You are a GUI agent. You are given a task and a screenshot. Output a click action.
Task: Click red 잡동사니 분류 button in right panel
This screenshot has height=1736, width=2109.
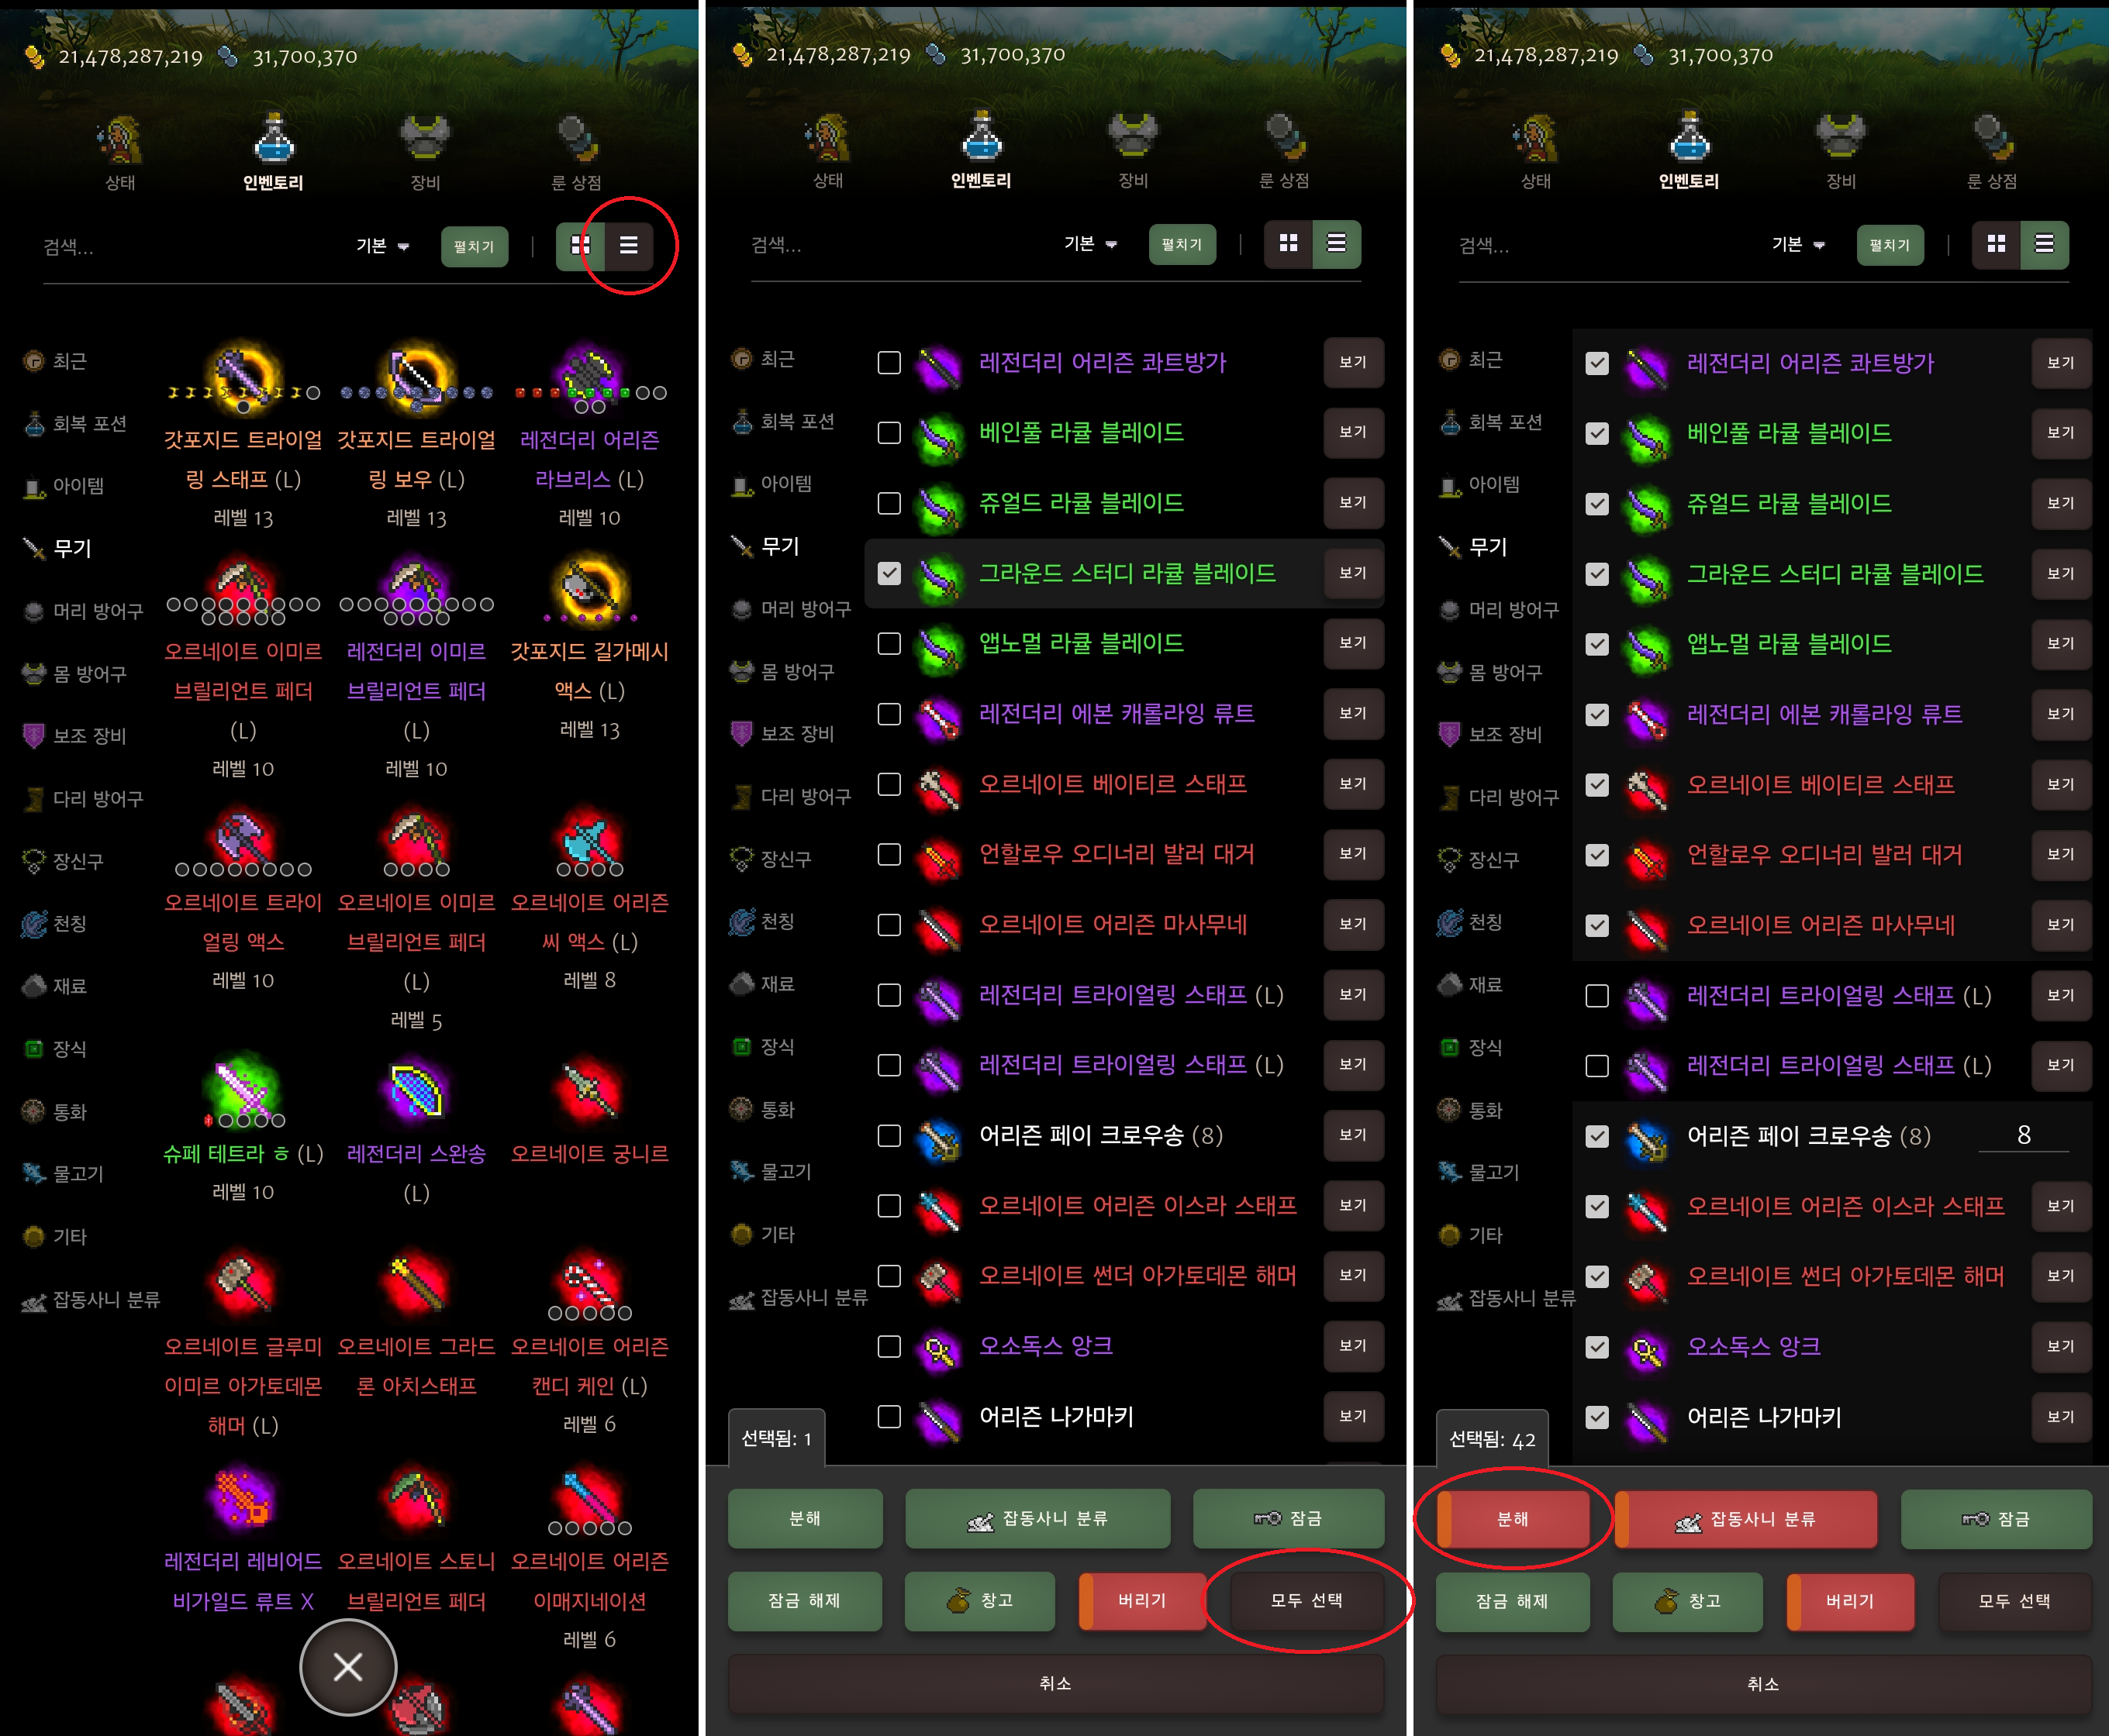(x=1746, y=1520)
